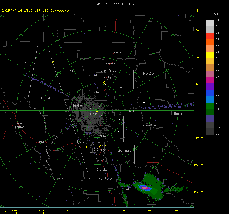Click the Sylvan label
Screen dimensions: 229x214
click(97, 75)
